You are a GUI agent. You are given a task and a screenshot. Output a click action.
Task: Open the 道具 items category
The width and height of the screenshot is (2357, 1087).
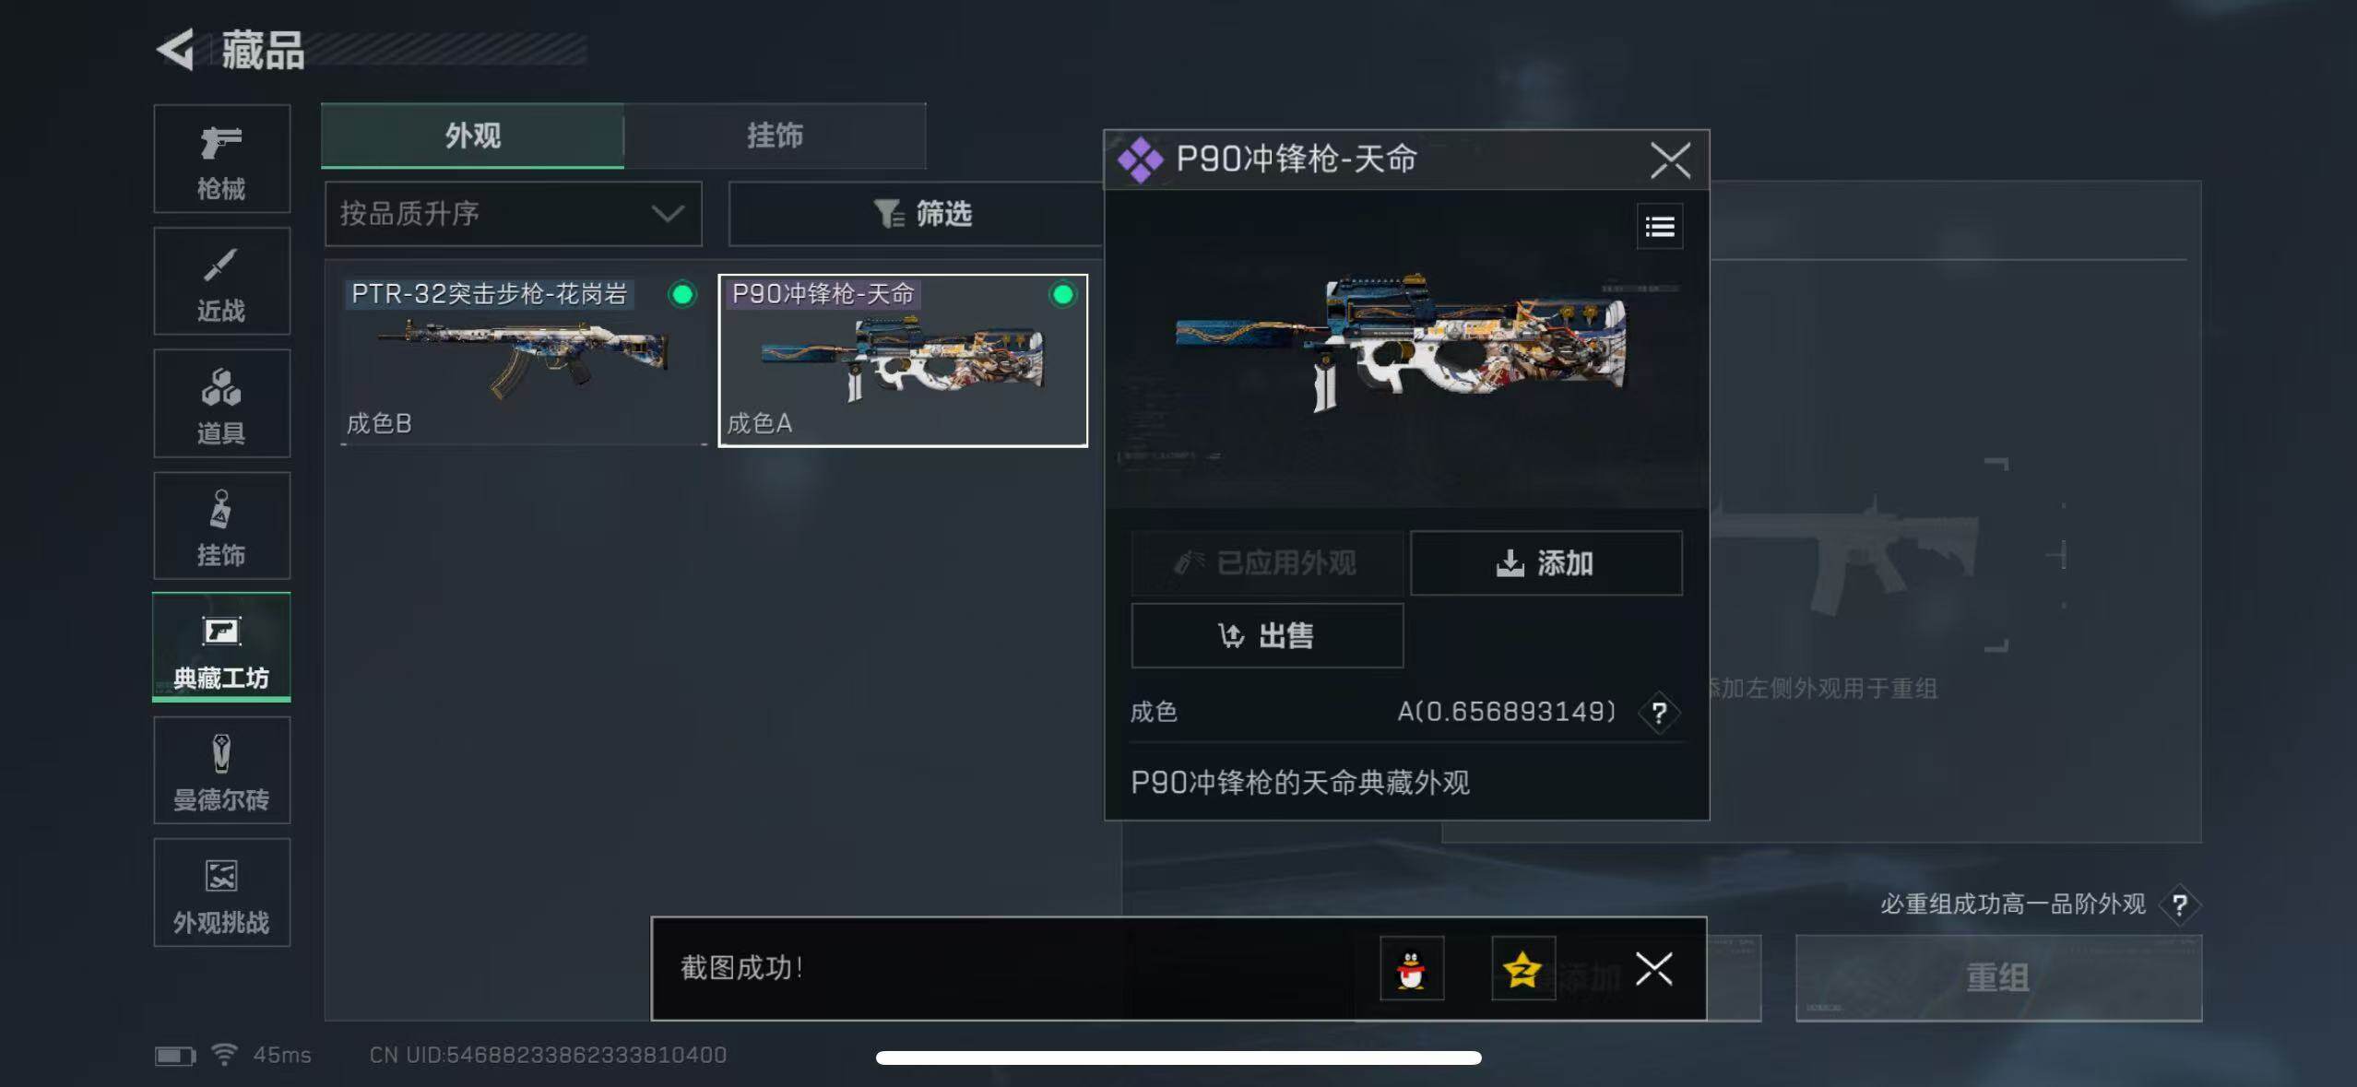pos(221,403)
